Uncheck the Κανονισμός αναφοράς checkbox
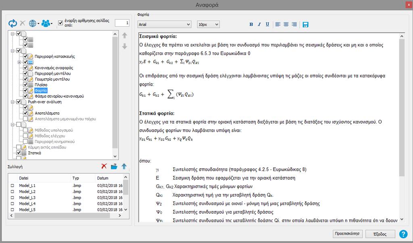413x243 pixels. tap(25, 68)
